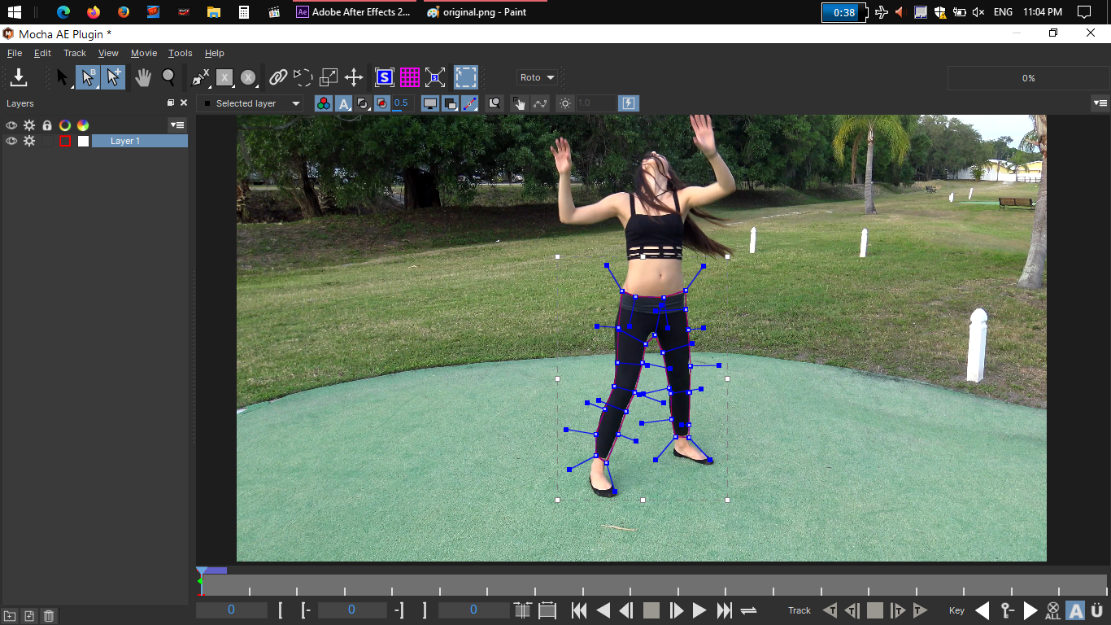Open the Track menu
Image resolution: width=1111 pixels, height=625 pixels.
[75, 53]
